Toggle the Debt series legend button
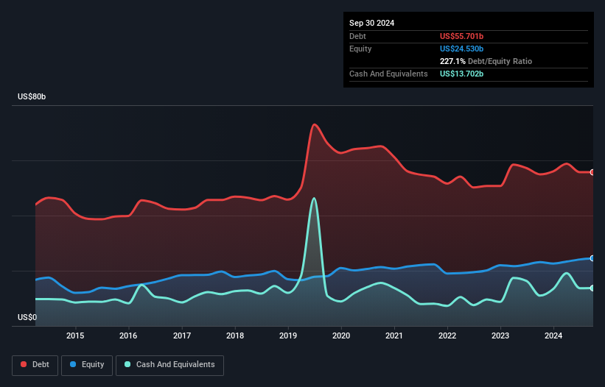Viewport: 605px width, 387px height. (x=35, y=365)
